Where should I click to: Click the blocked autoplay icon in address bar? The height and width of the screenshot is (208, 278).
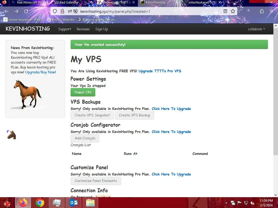click(x=75, y=11)
